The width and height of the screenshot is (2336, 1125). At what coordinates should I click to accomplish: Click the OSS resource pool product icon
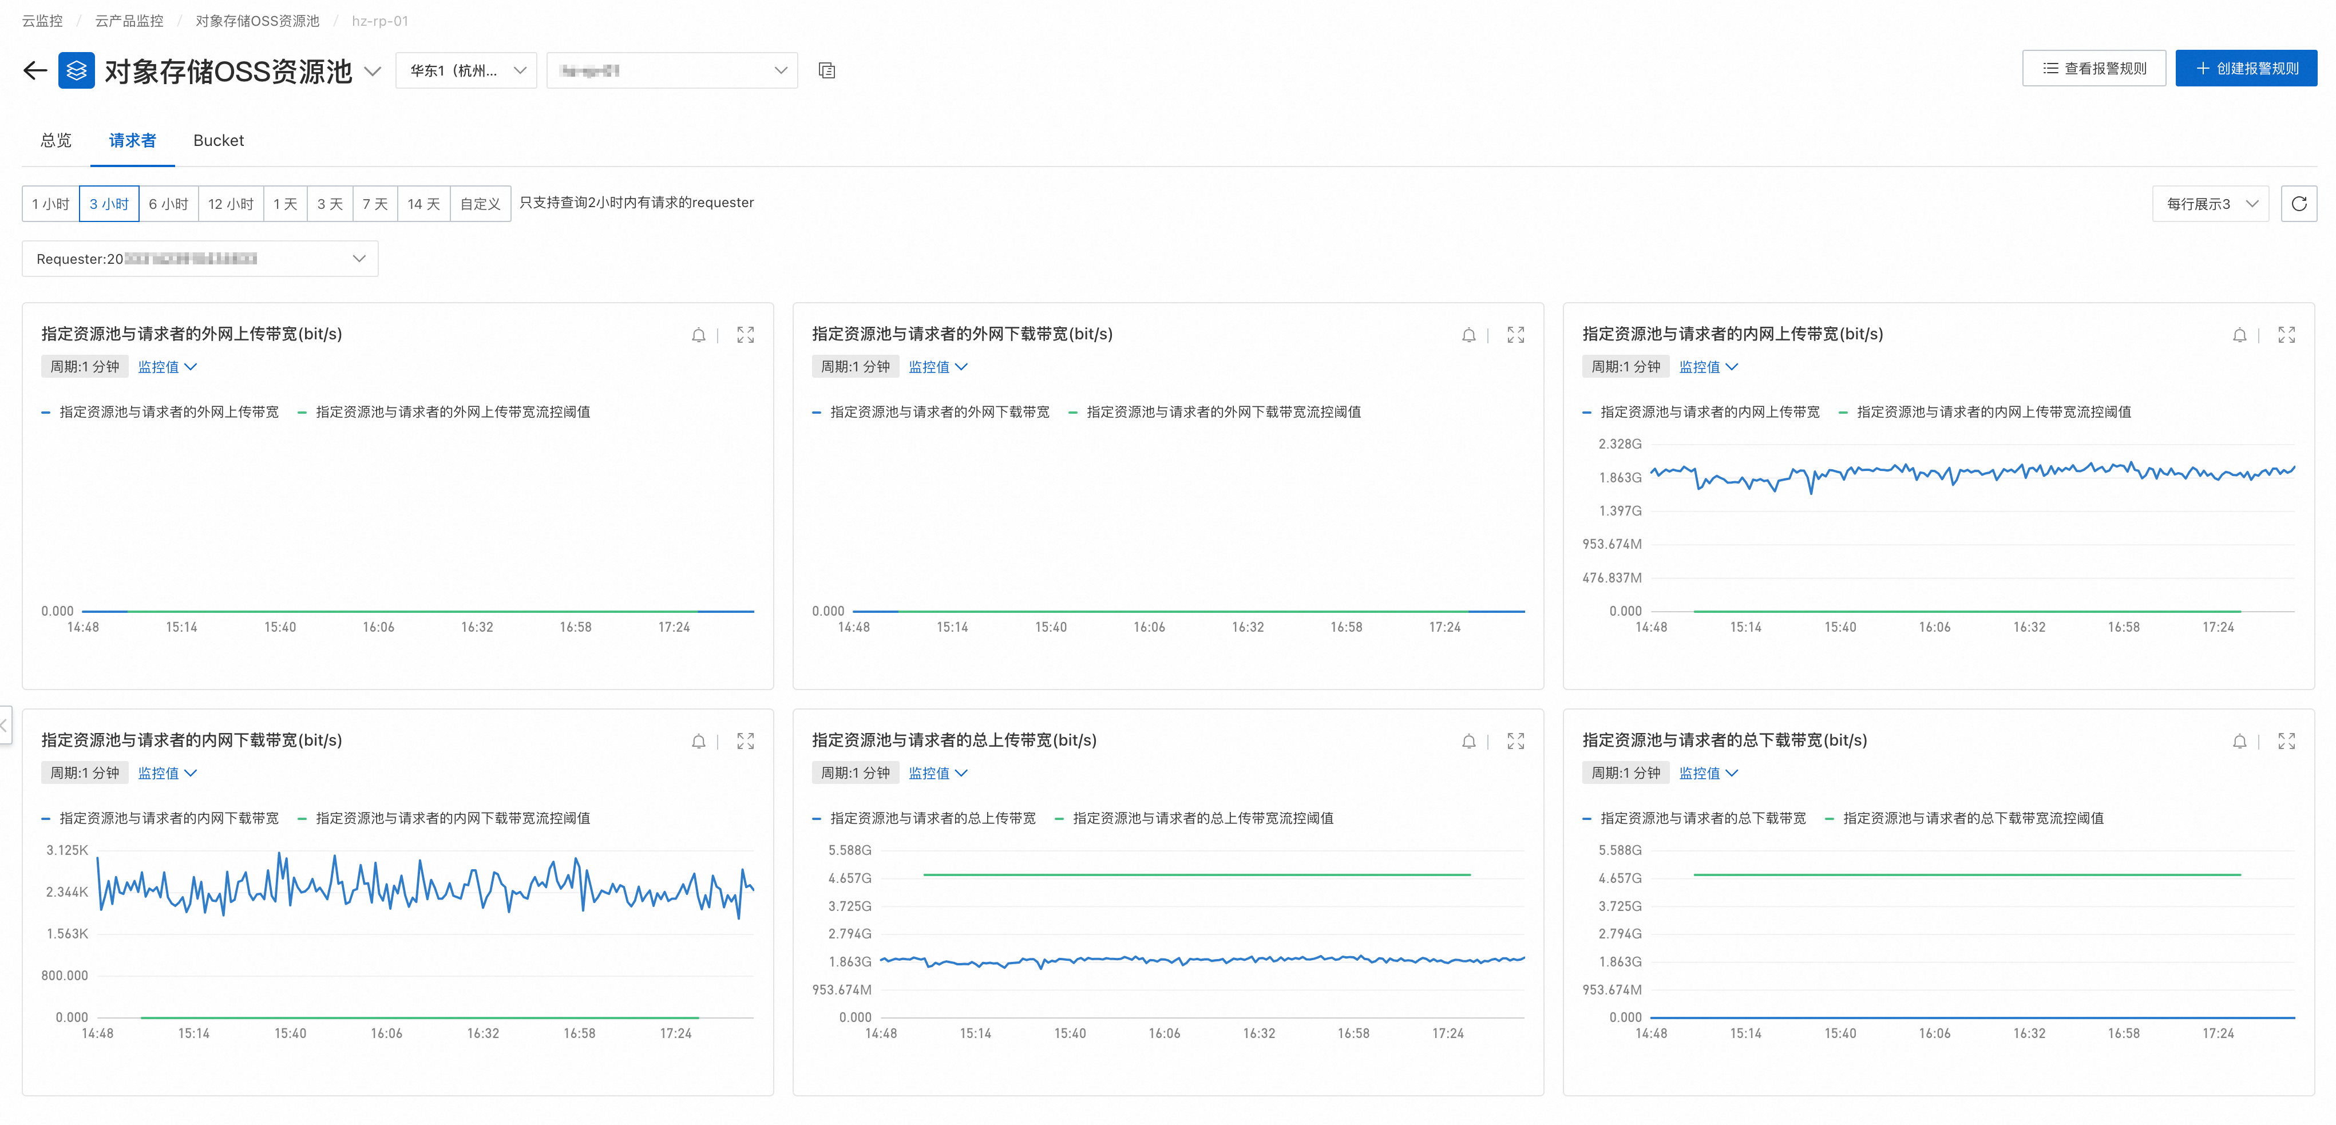click(x=76, y=70)
